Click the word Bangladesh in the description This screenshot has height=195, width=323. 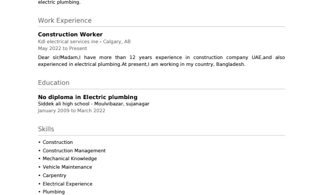[x=231, y=64]
